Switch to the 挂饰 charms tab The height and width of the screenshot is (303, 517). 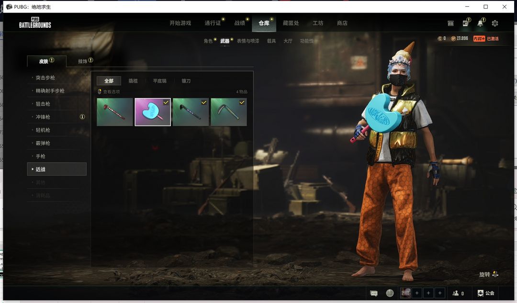tap(83, 61)
